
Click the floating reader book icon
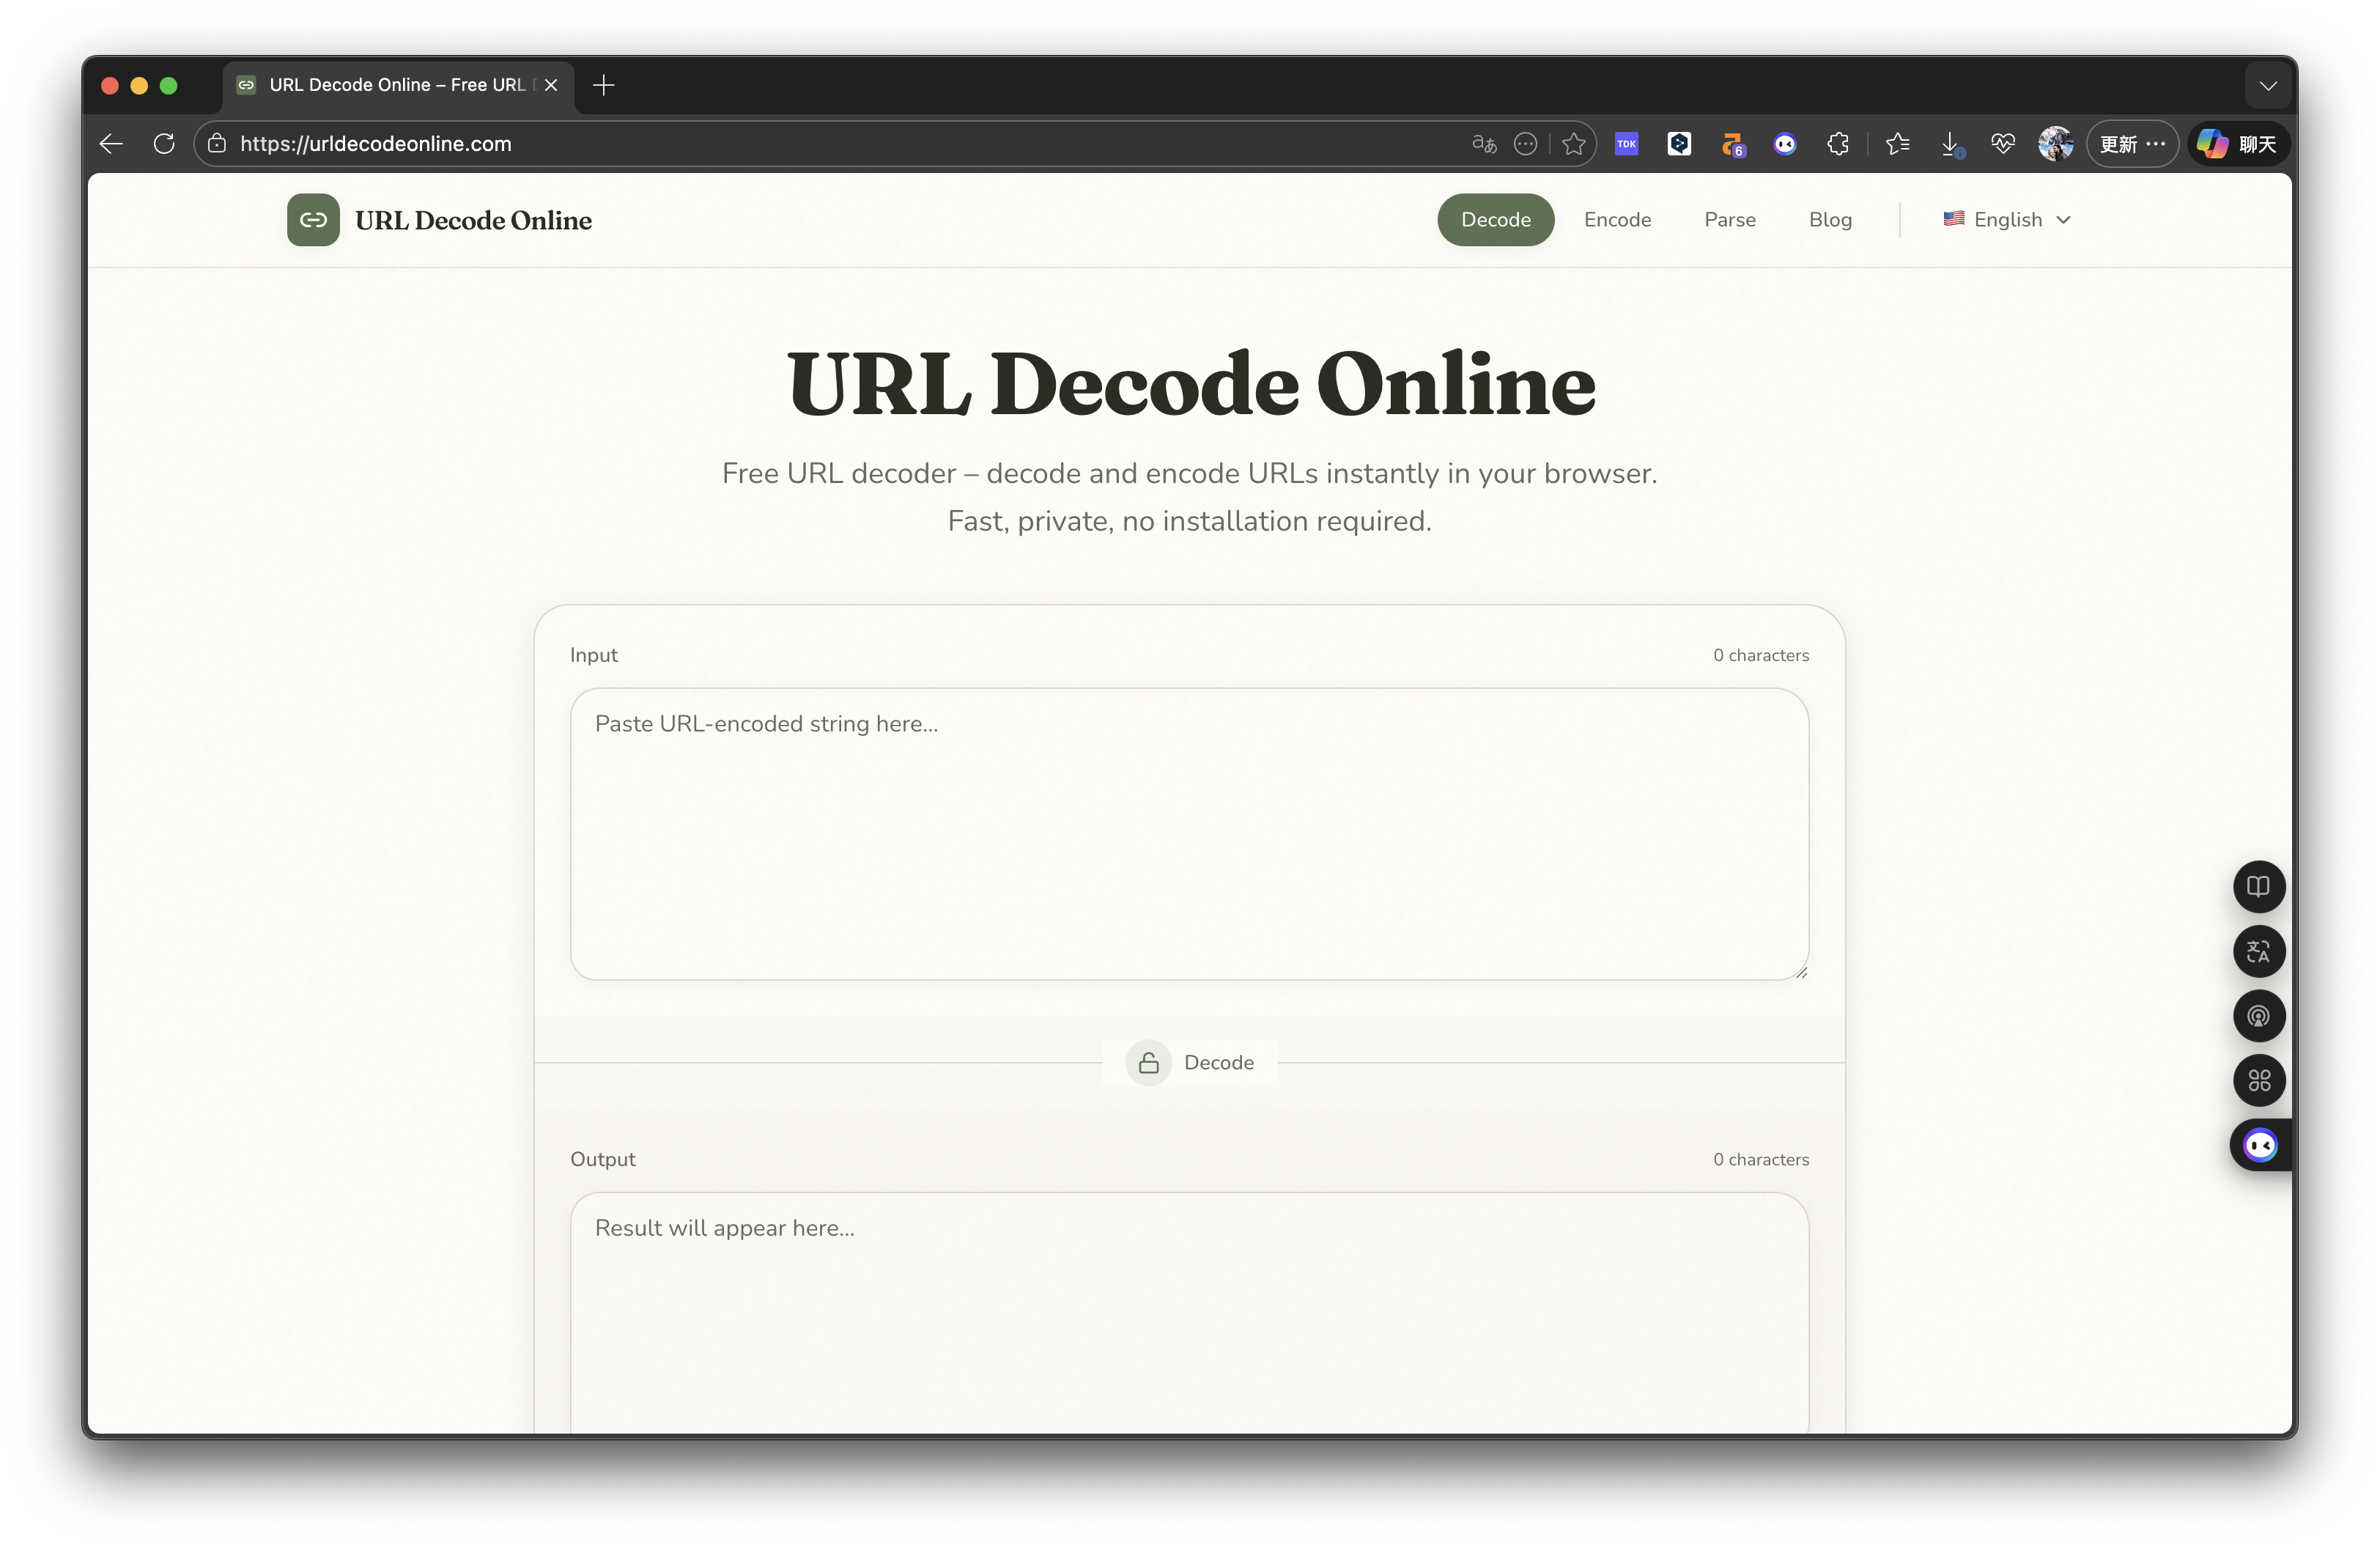tap(2259, 886)
